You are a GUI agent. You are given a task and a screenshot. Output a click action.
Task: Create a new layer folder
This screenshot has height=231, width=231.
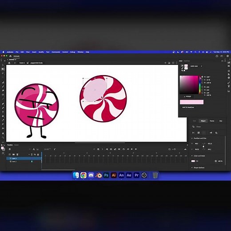coord(13,154)
